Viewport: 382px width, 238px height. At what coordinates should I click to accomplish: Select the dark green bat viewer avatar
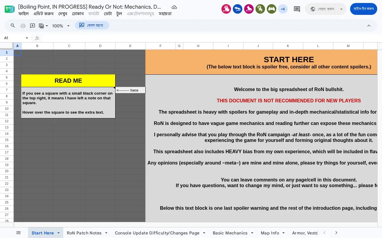272,9
